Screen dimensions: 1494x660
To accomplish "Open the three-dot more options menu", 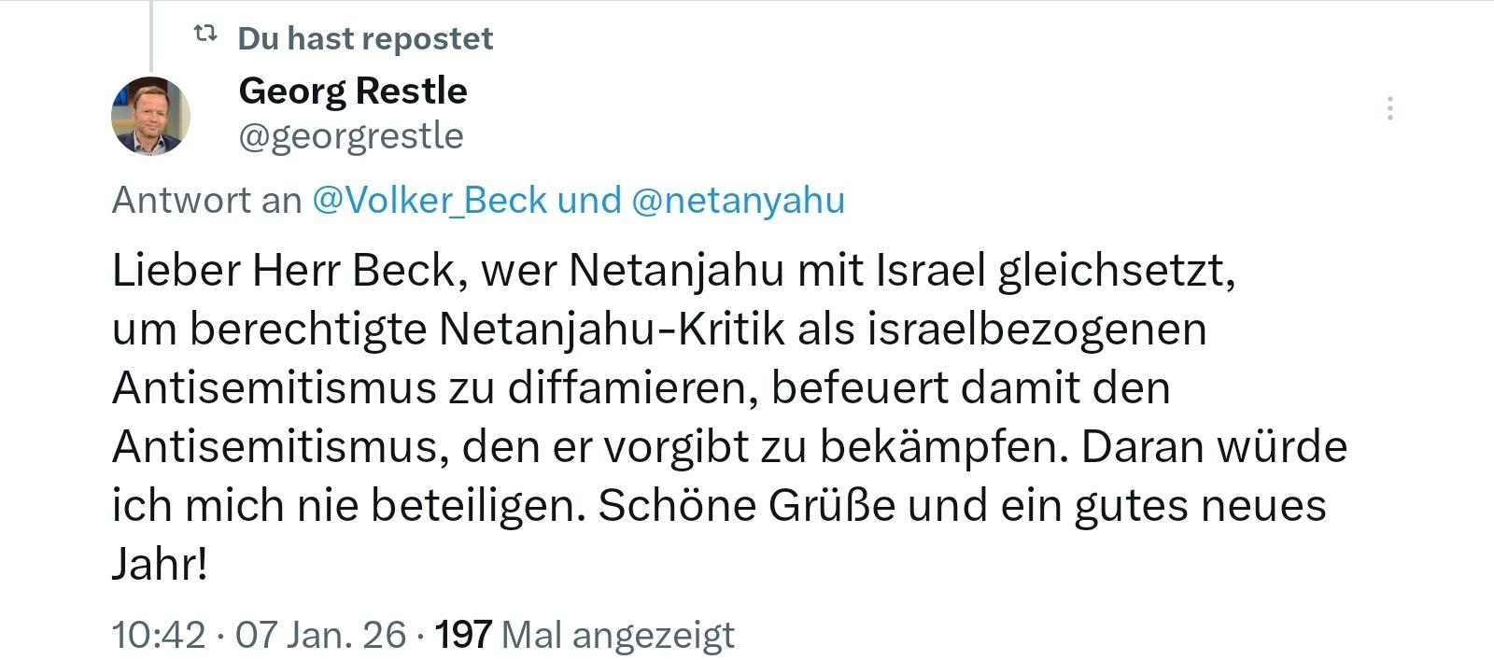I will point(1390,109).
